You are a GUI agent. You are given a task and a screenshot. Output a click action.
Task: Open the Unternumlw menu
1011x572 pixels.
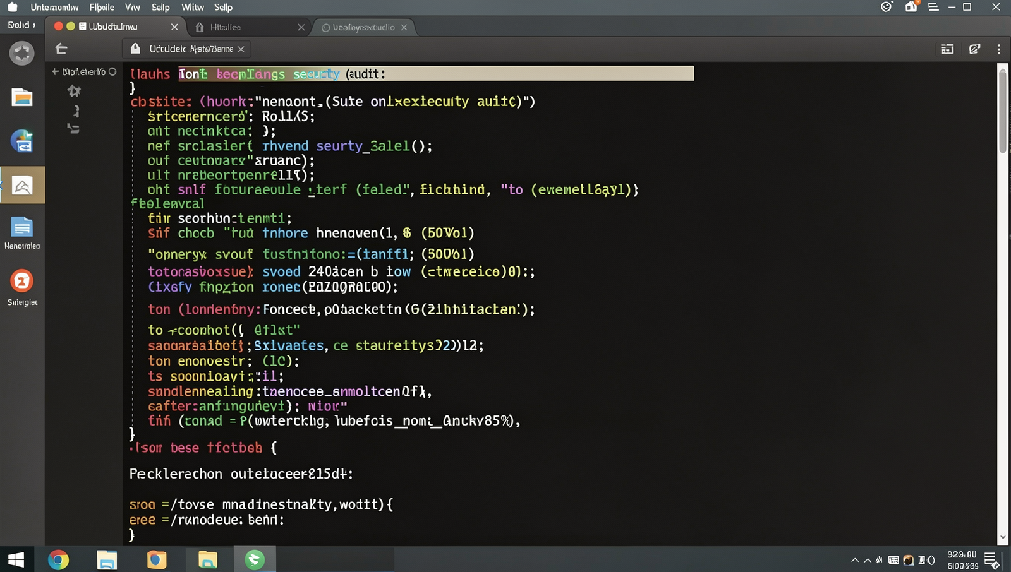[55, 8]
